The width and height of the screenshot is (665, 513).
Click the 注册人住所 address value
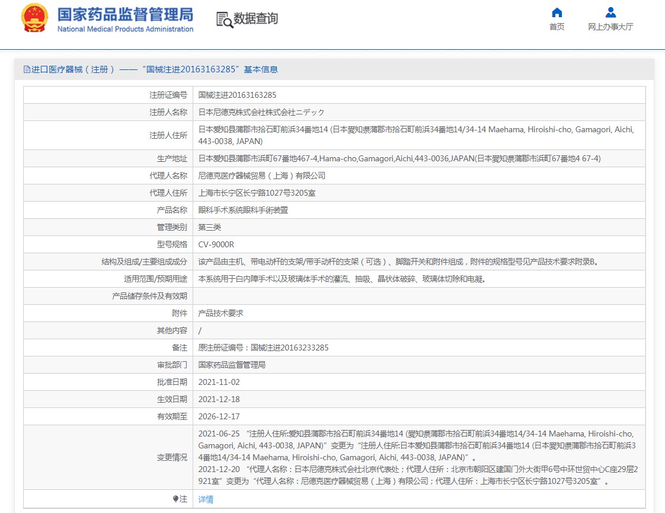(x=416, y=135)
